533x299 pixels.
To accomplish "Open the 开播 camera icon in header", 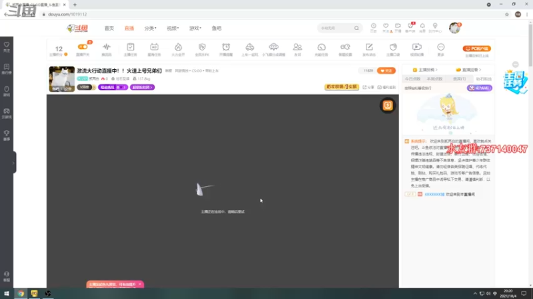I will 398,26.
